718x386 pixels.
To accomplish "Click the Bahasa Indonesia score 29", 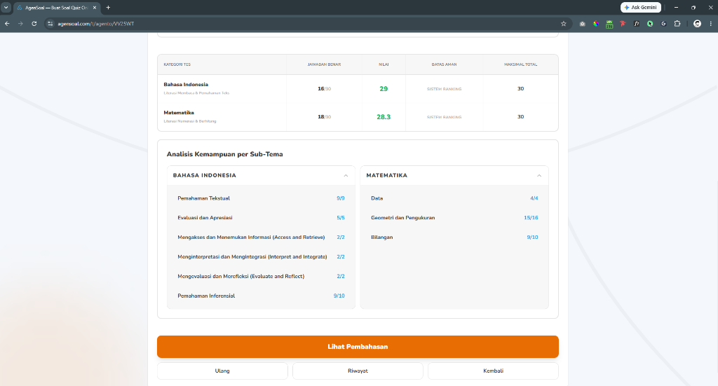I will pos(384,89).
